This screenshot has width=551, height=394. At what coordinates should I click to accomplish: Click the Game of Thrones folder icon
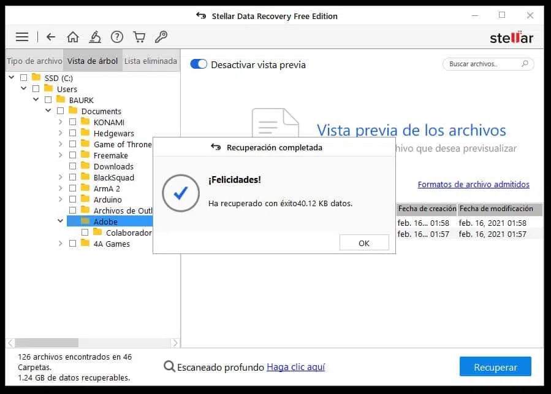coord(85,144)
